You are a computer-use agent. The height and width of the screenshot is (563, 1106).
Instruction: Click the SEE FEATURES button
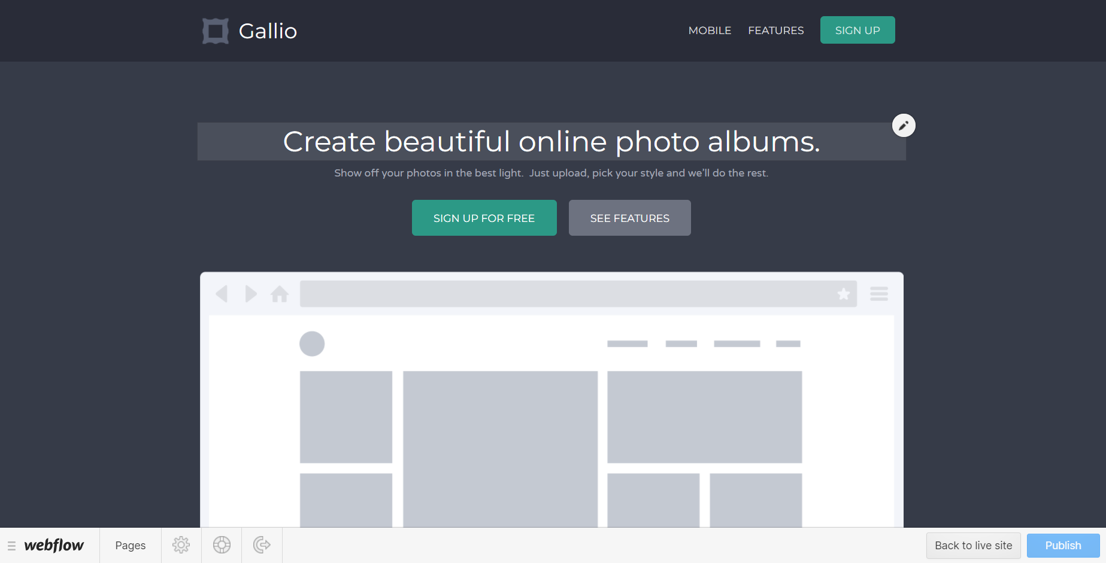629,218
